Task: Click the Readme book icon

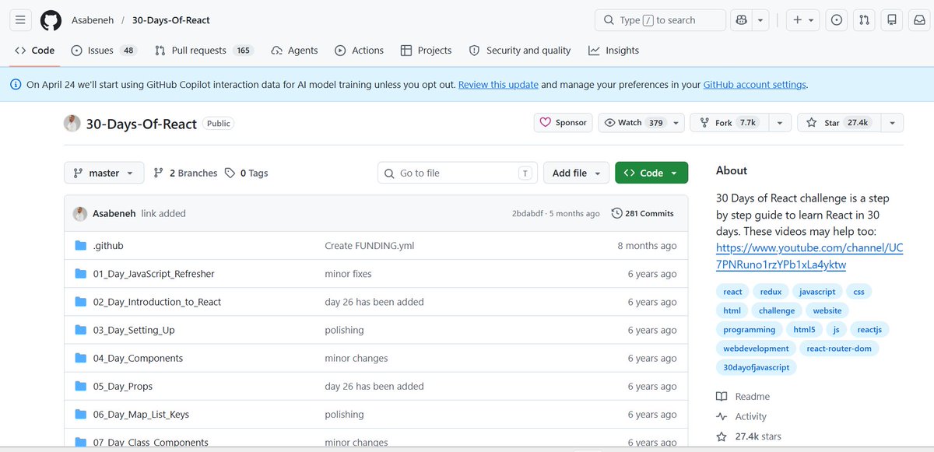Action: coord(722,396)
